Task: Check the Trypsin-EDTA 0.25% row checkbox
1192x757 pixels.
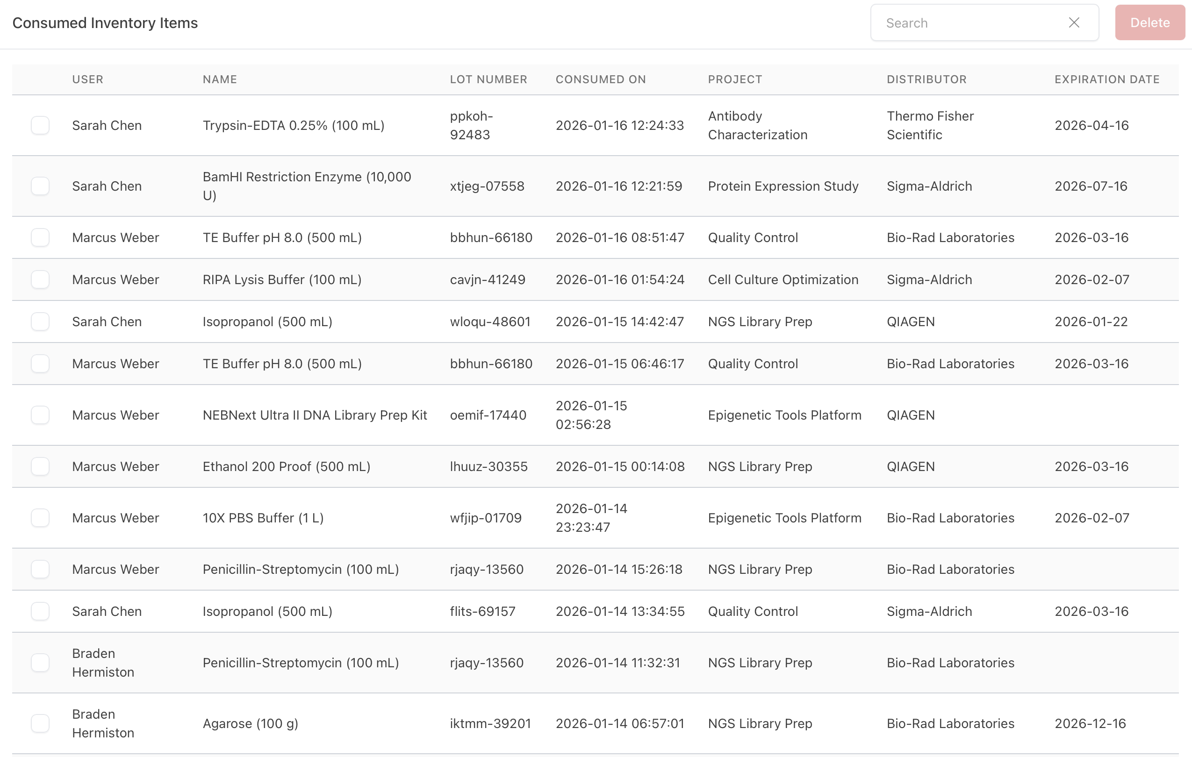Action: click(x=40, y=125)
